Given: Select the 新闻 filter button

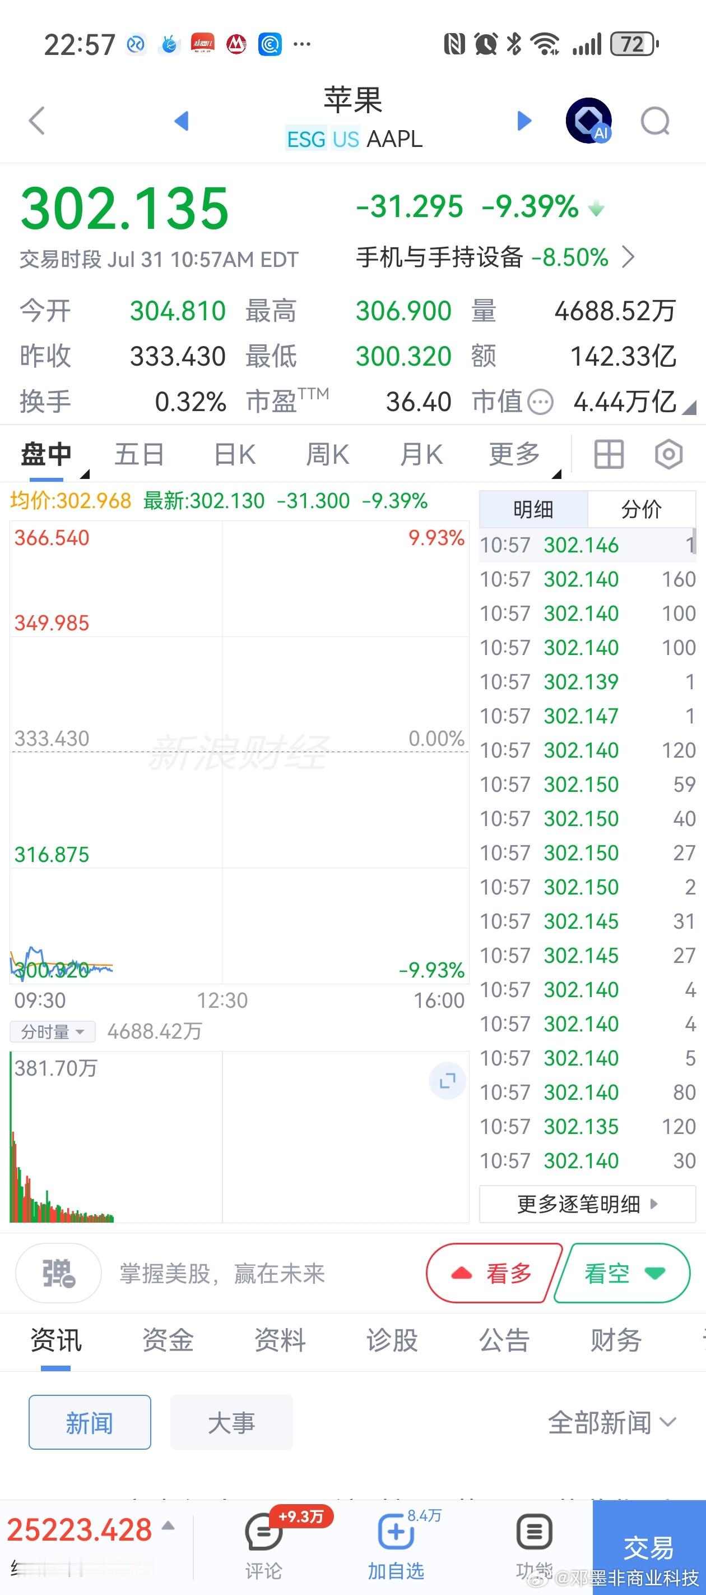Looking at the screenshot, I should pyautogui.click(x=90, y=1422).
